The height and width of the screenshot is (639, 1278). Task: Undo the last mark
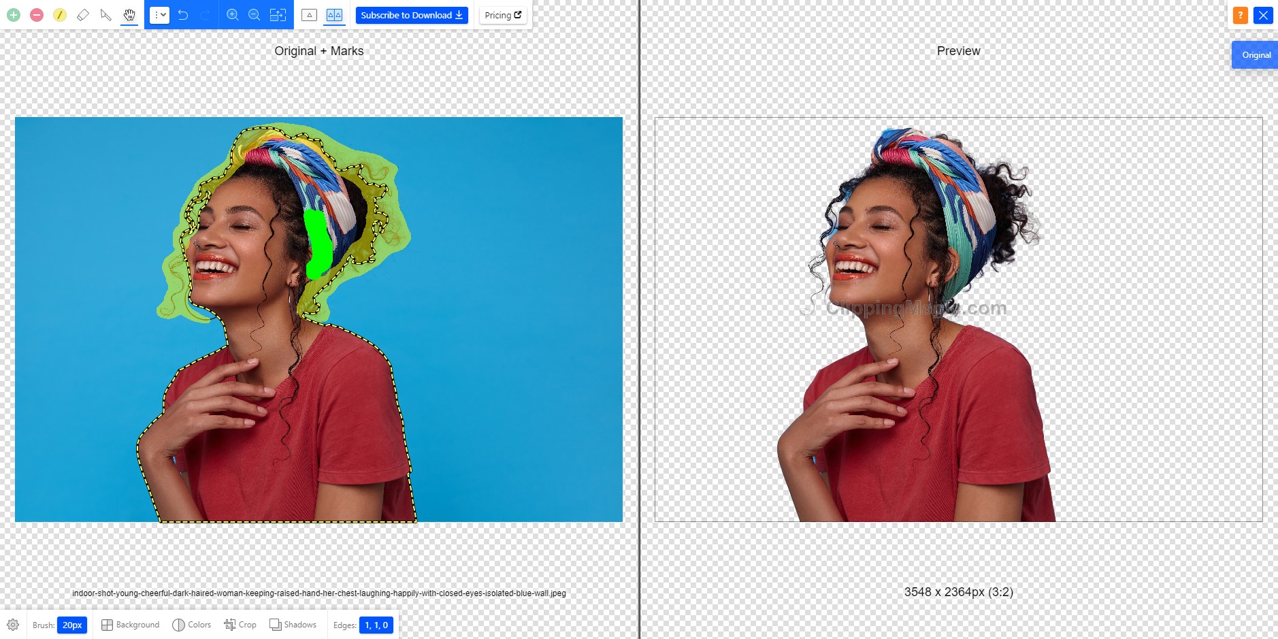(183, 15)
